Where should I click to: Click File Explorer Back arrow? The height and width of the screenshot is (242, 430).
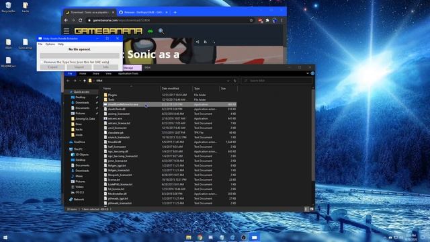(68, 81)
